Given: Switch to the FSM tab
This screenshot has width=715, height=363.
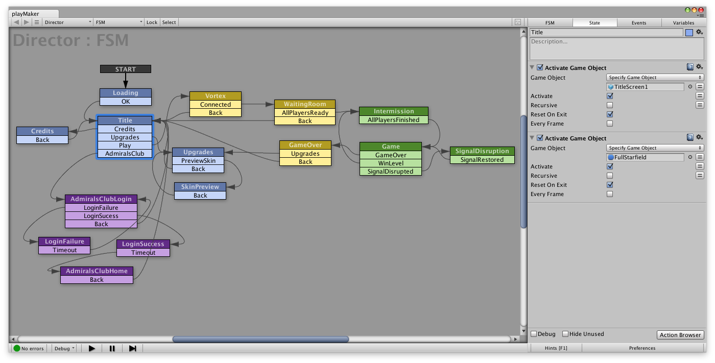Looking at the screenshot, I should click(x=550, y=22).
